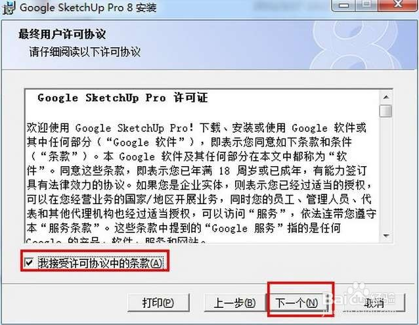The height and width of the screenshot is (325, 419).
Task: Click the scrollbar track below the thumb
Action: click(386, 173)
